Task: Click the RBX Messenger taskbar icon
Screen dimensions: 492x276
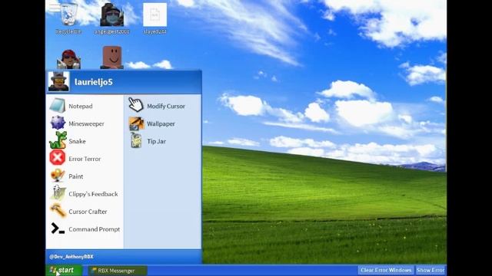Action: [94, 271]
